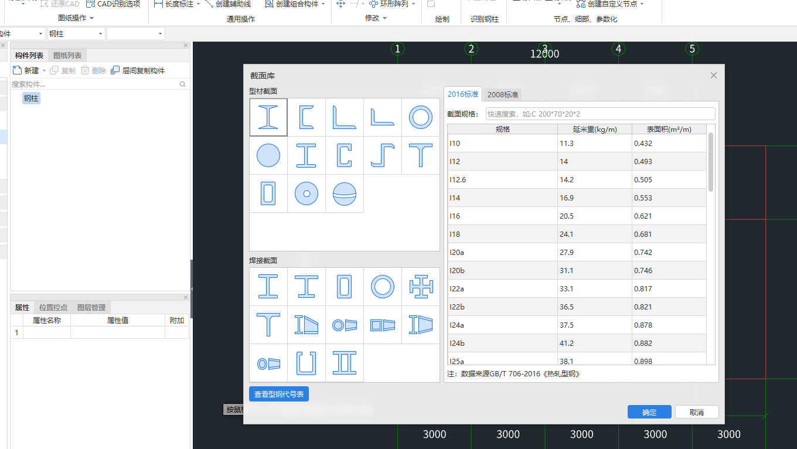Select the 钢柱 item in component list
Image resolution: width=797 pixels, height=449 pixels.
tap(31, 98)
